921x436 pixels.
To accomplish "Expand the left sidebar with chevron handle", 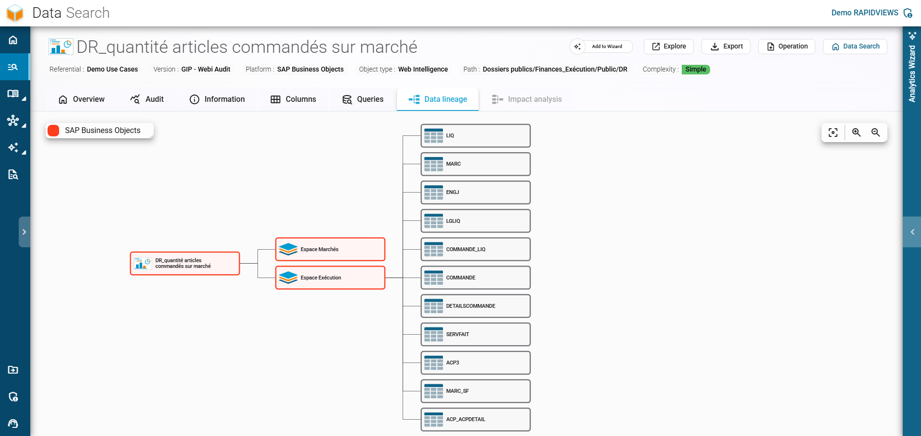I will click(x=25, y=232).
